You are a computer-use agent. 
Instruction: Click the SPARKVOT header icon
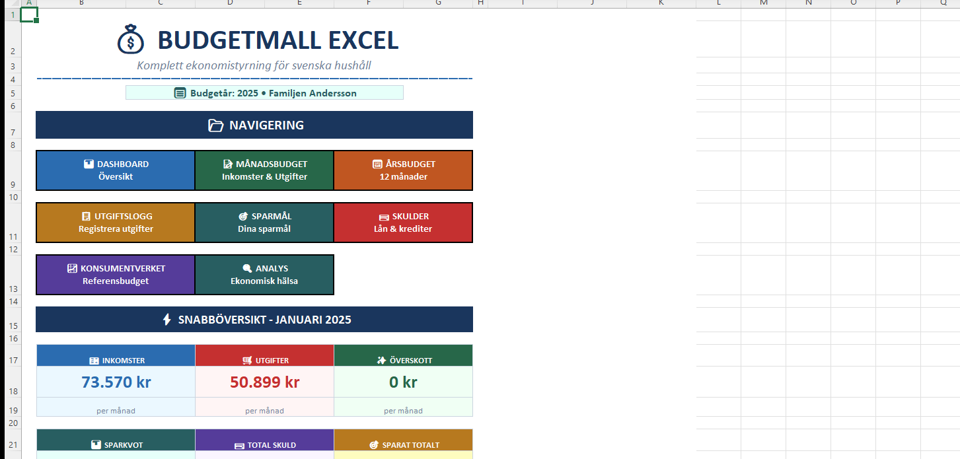96,445
